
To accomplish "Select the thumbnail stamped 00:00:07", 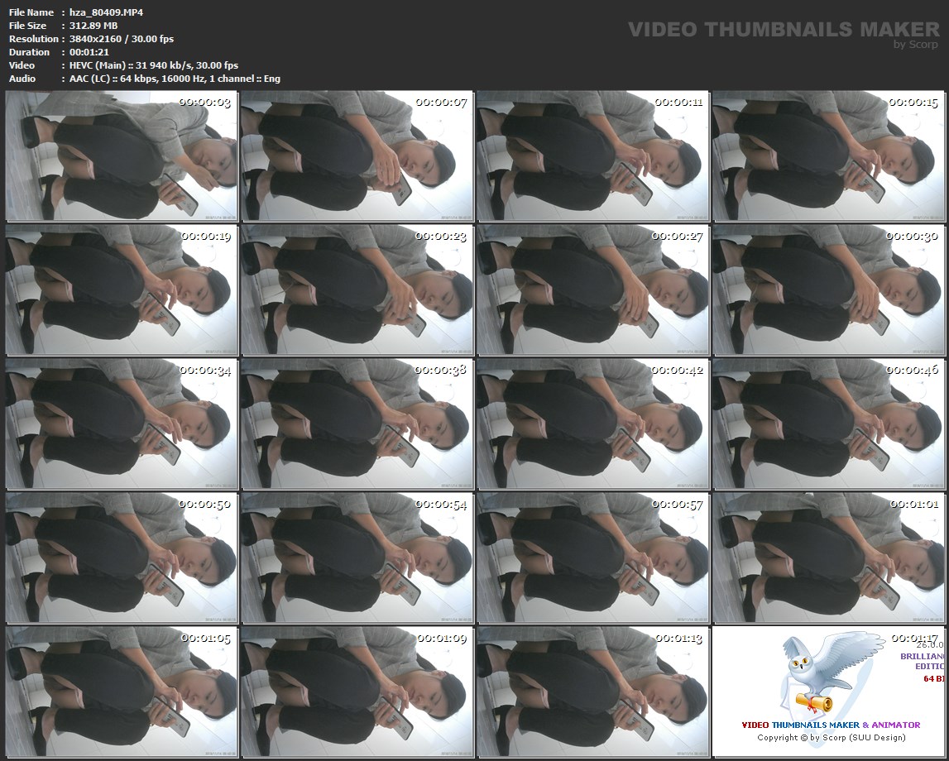I will [x=357, y=156].
